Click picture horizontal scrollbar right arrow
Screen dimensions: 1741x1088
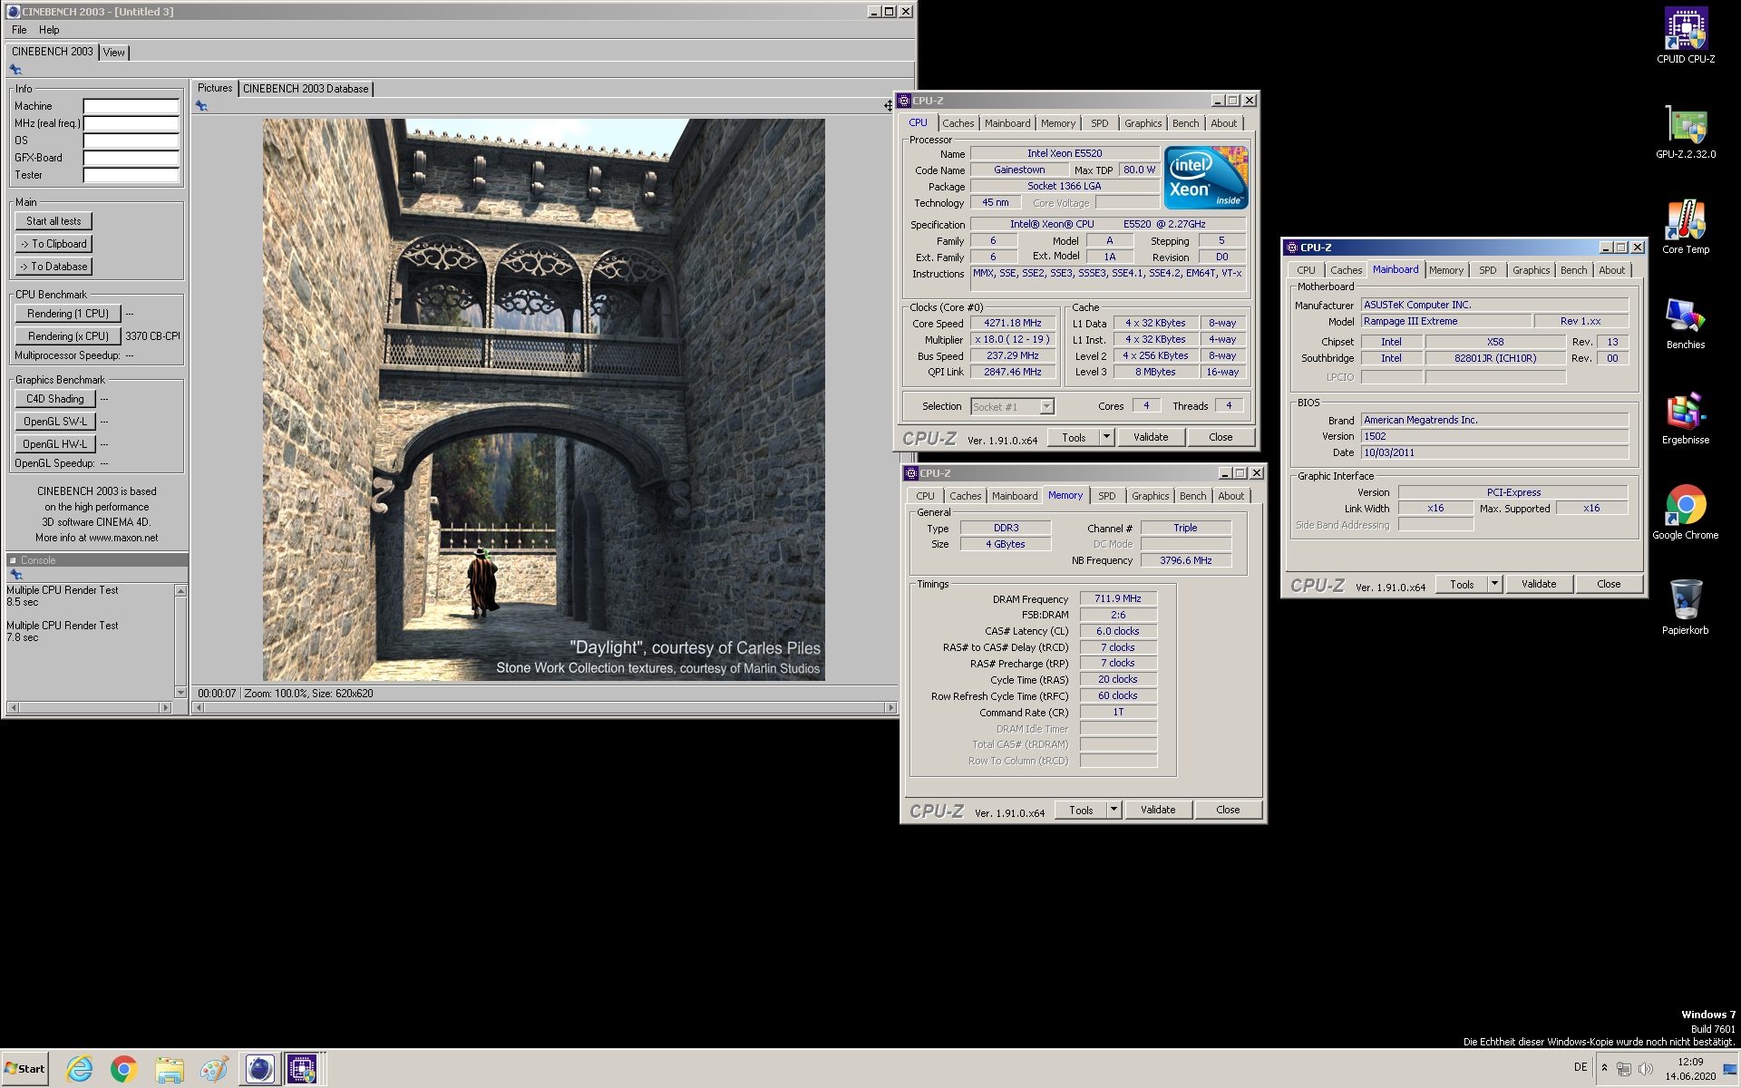coord(890,707)
